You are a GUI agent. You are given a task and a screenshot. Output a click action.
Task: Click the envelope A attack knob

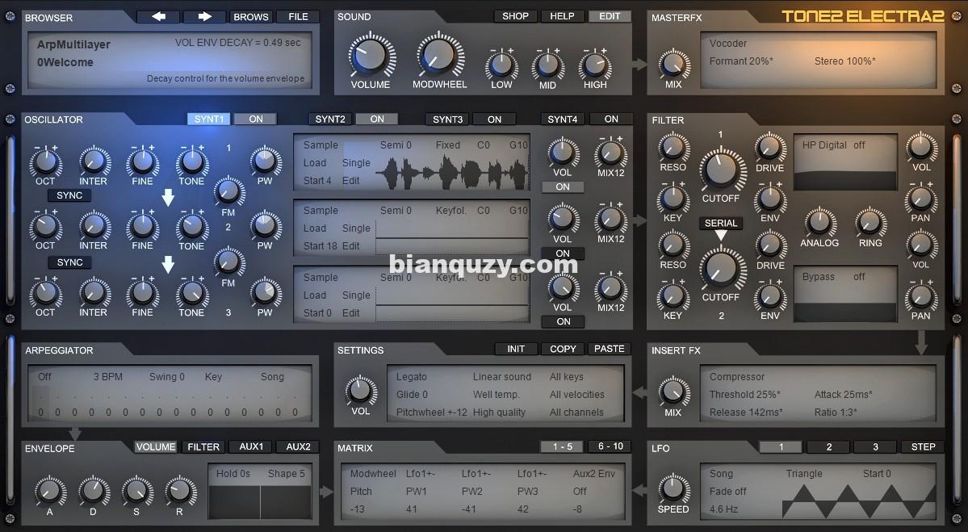pyautogui.click(x=50, y=492)
